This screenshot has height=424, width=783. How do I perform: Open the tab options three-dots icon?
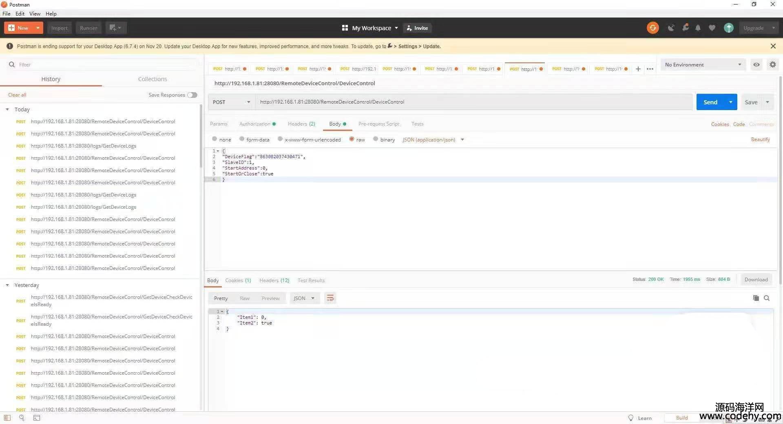[x=650, y=69]
